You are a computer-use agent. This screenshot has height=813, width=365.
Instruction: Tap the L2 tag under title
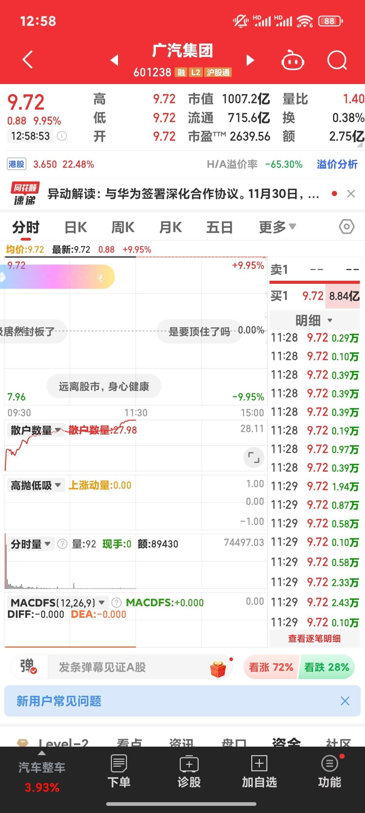point(195,72)
